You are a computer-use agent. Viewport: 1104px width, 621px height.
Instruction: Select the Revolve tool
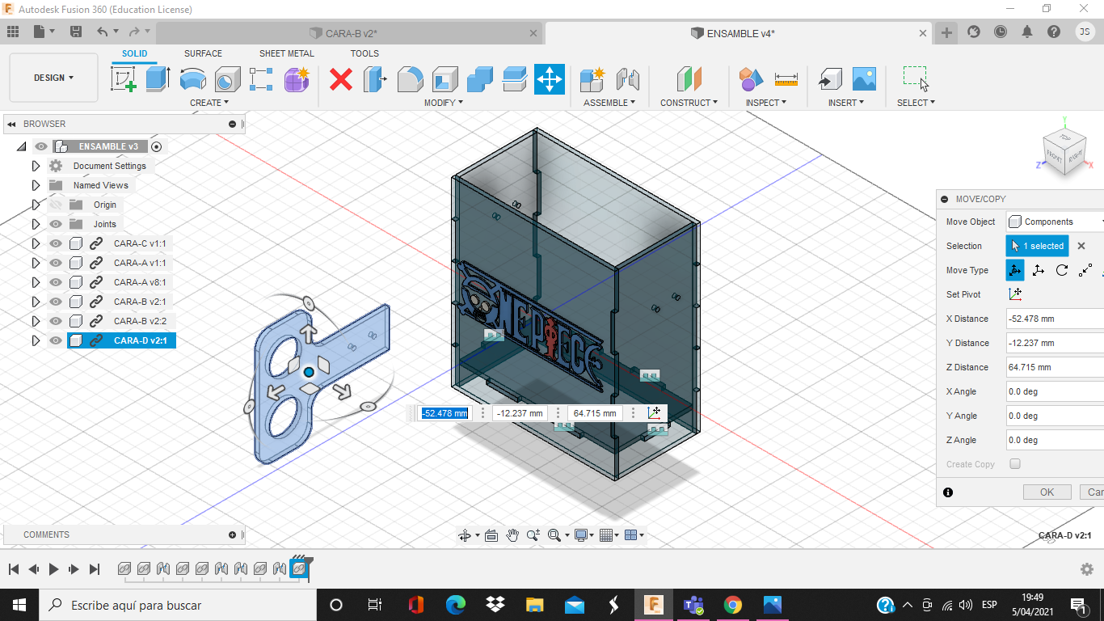192,78
